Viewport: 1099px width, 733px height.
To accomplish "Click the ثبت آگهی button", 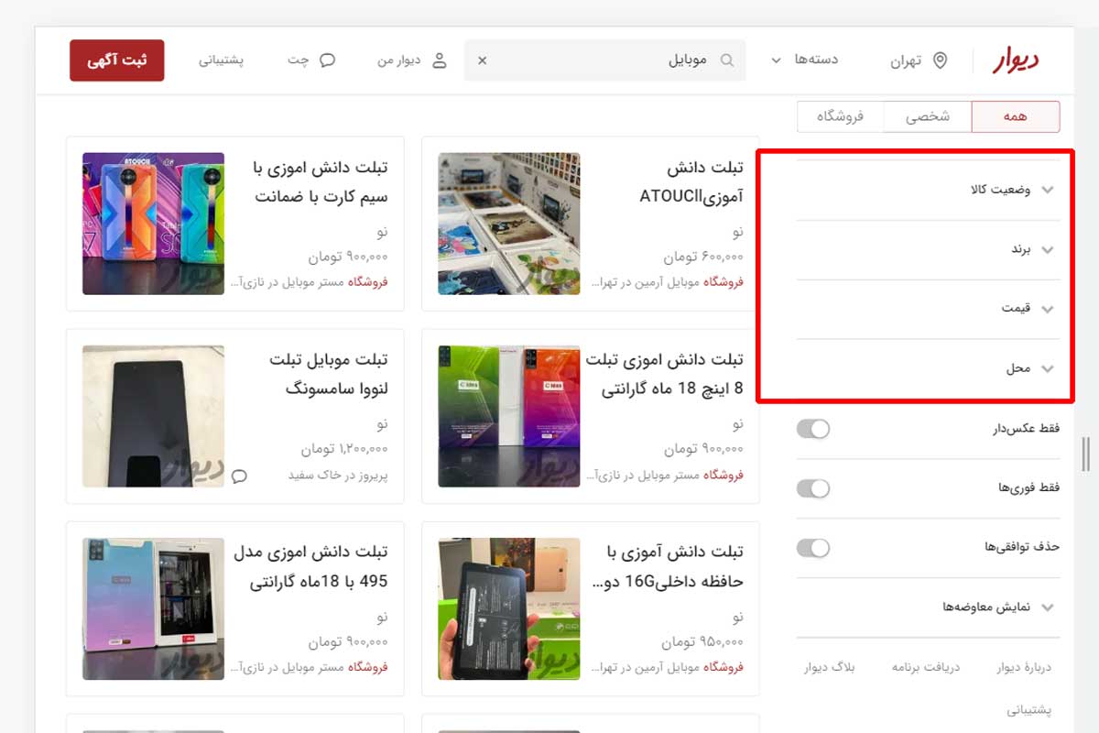I will coord(117,60).
